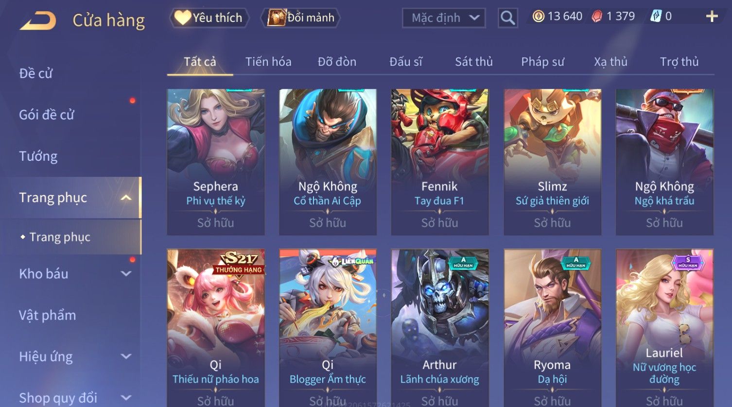Click the blue voucher currency icon

[656, 17]
